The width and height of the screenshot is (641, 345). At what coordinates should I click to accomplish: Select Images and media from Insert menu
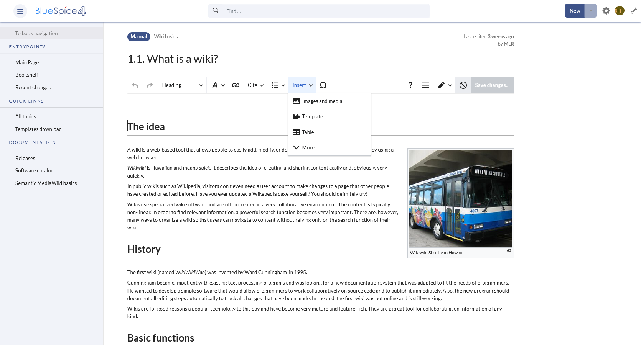click(322, 101)
